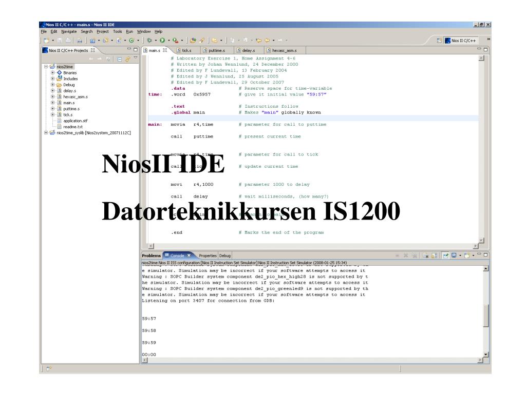Switch to the delay.s editor tab

tap(246, 50)
